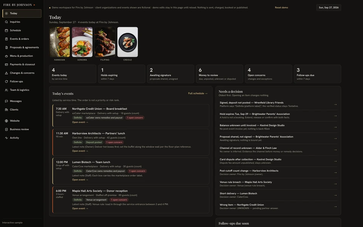Click arrow on Alder & Finch Law row
363x227 pixels.
click(x=335, y=150)
